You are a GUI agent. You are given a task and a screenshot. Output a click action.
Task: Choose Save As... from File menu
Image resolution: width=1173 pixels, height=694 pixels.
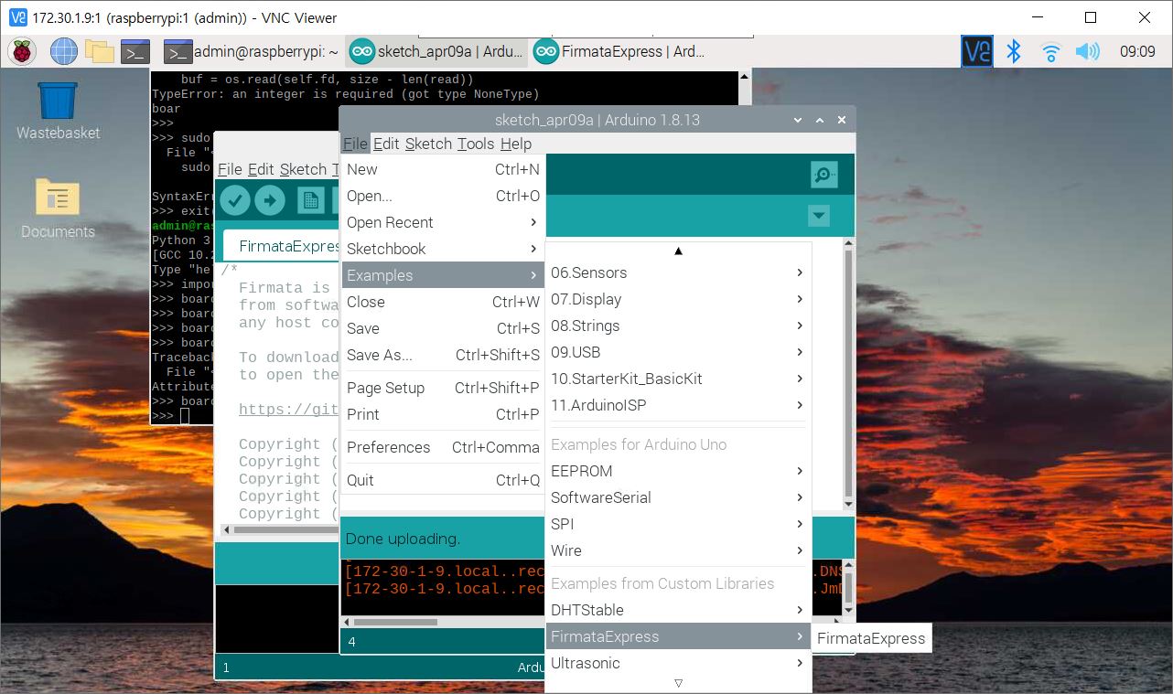tap(443, 355)
